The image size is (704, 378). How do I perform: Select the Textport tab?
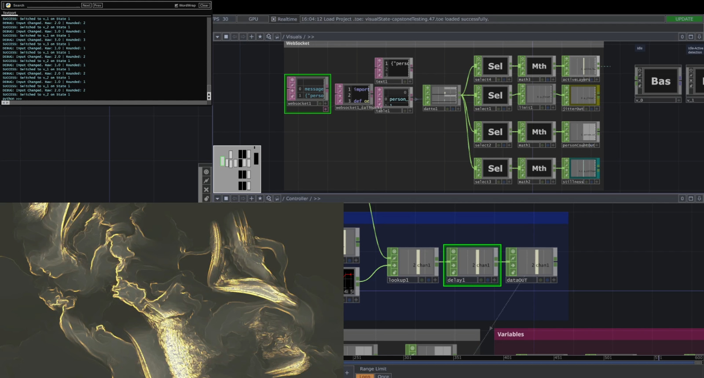[9, 13]
